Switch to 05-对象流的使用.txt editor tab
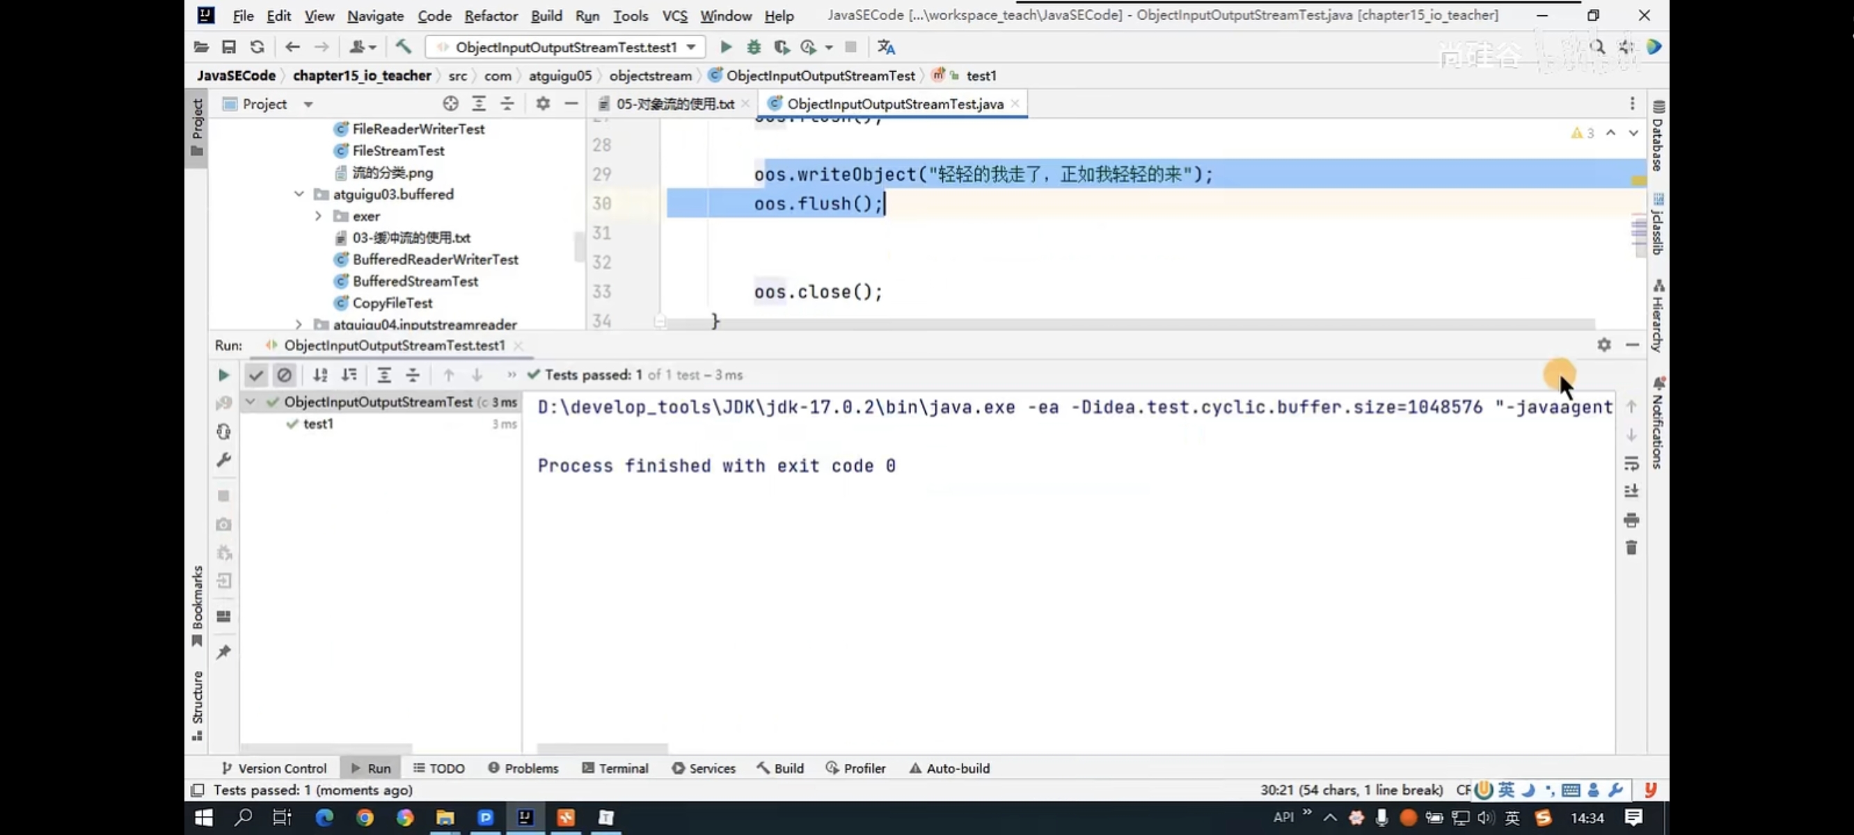Image resolution: width=1854 pixels, height=835 pixels. point(674,104)
